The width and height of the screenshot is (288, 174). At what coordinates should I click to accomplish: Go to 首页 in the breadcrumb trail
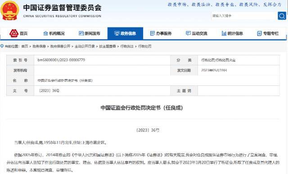point(25,46)
